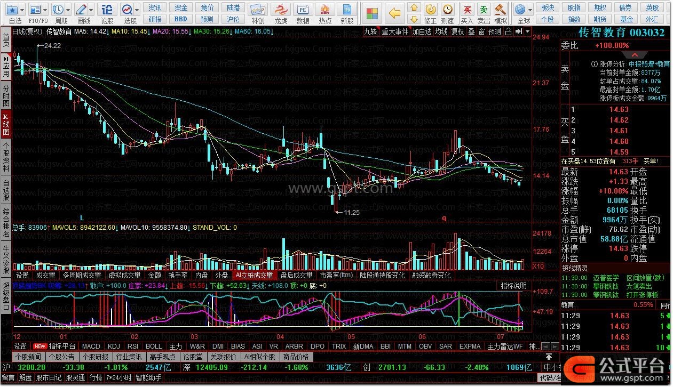Toggle the 九转 indicator

(370, 31)
